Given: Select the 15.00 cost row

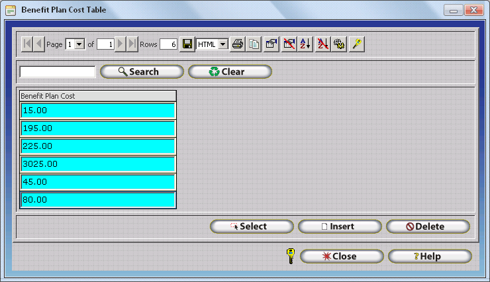Looking at the screenshot, I should pyautogui.click(x=98, y=111).
